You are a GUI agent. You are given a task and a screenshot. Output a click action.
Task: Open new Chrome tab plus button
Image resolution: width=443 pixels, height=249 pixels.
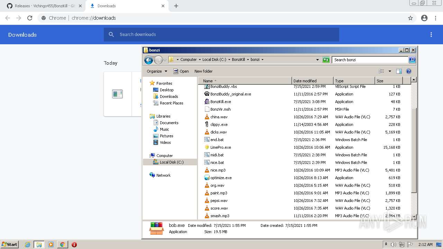[x=176, y=6]
